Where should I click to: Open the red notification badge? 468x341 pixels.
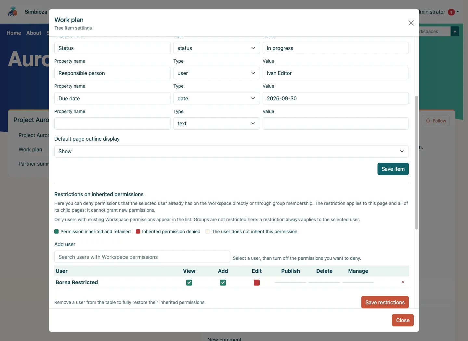click(451, 12)
